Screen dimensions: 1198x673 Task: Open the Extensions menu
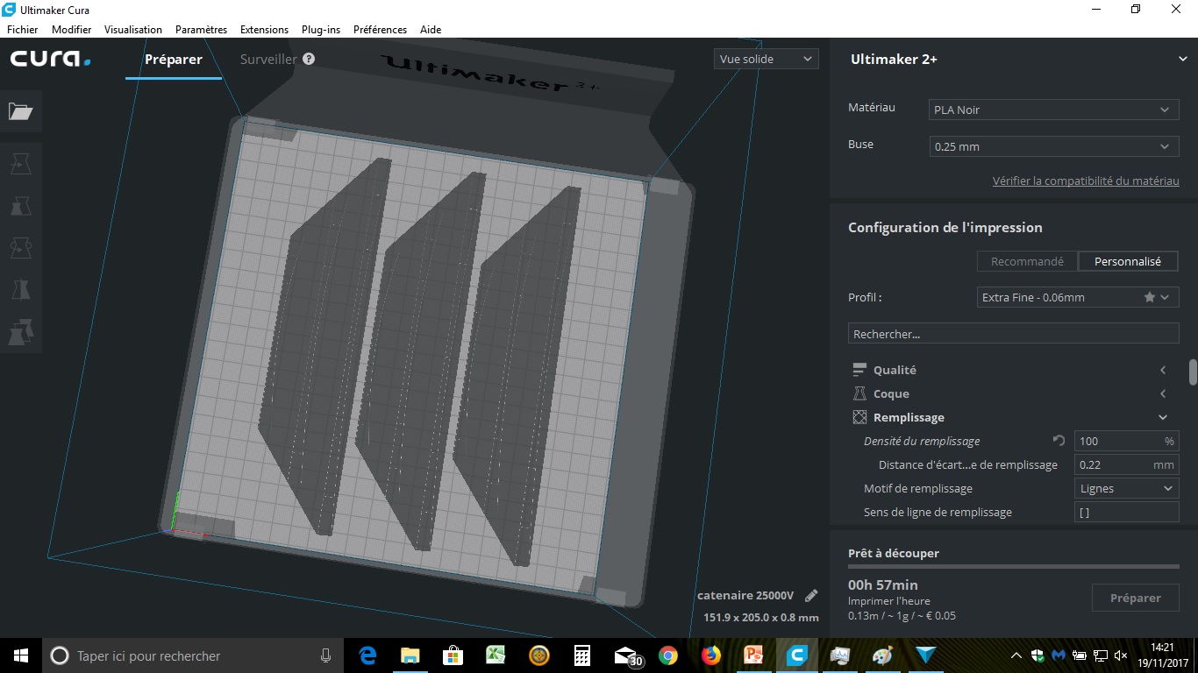coord(264,29)
